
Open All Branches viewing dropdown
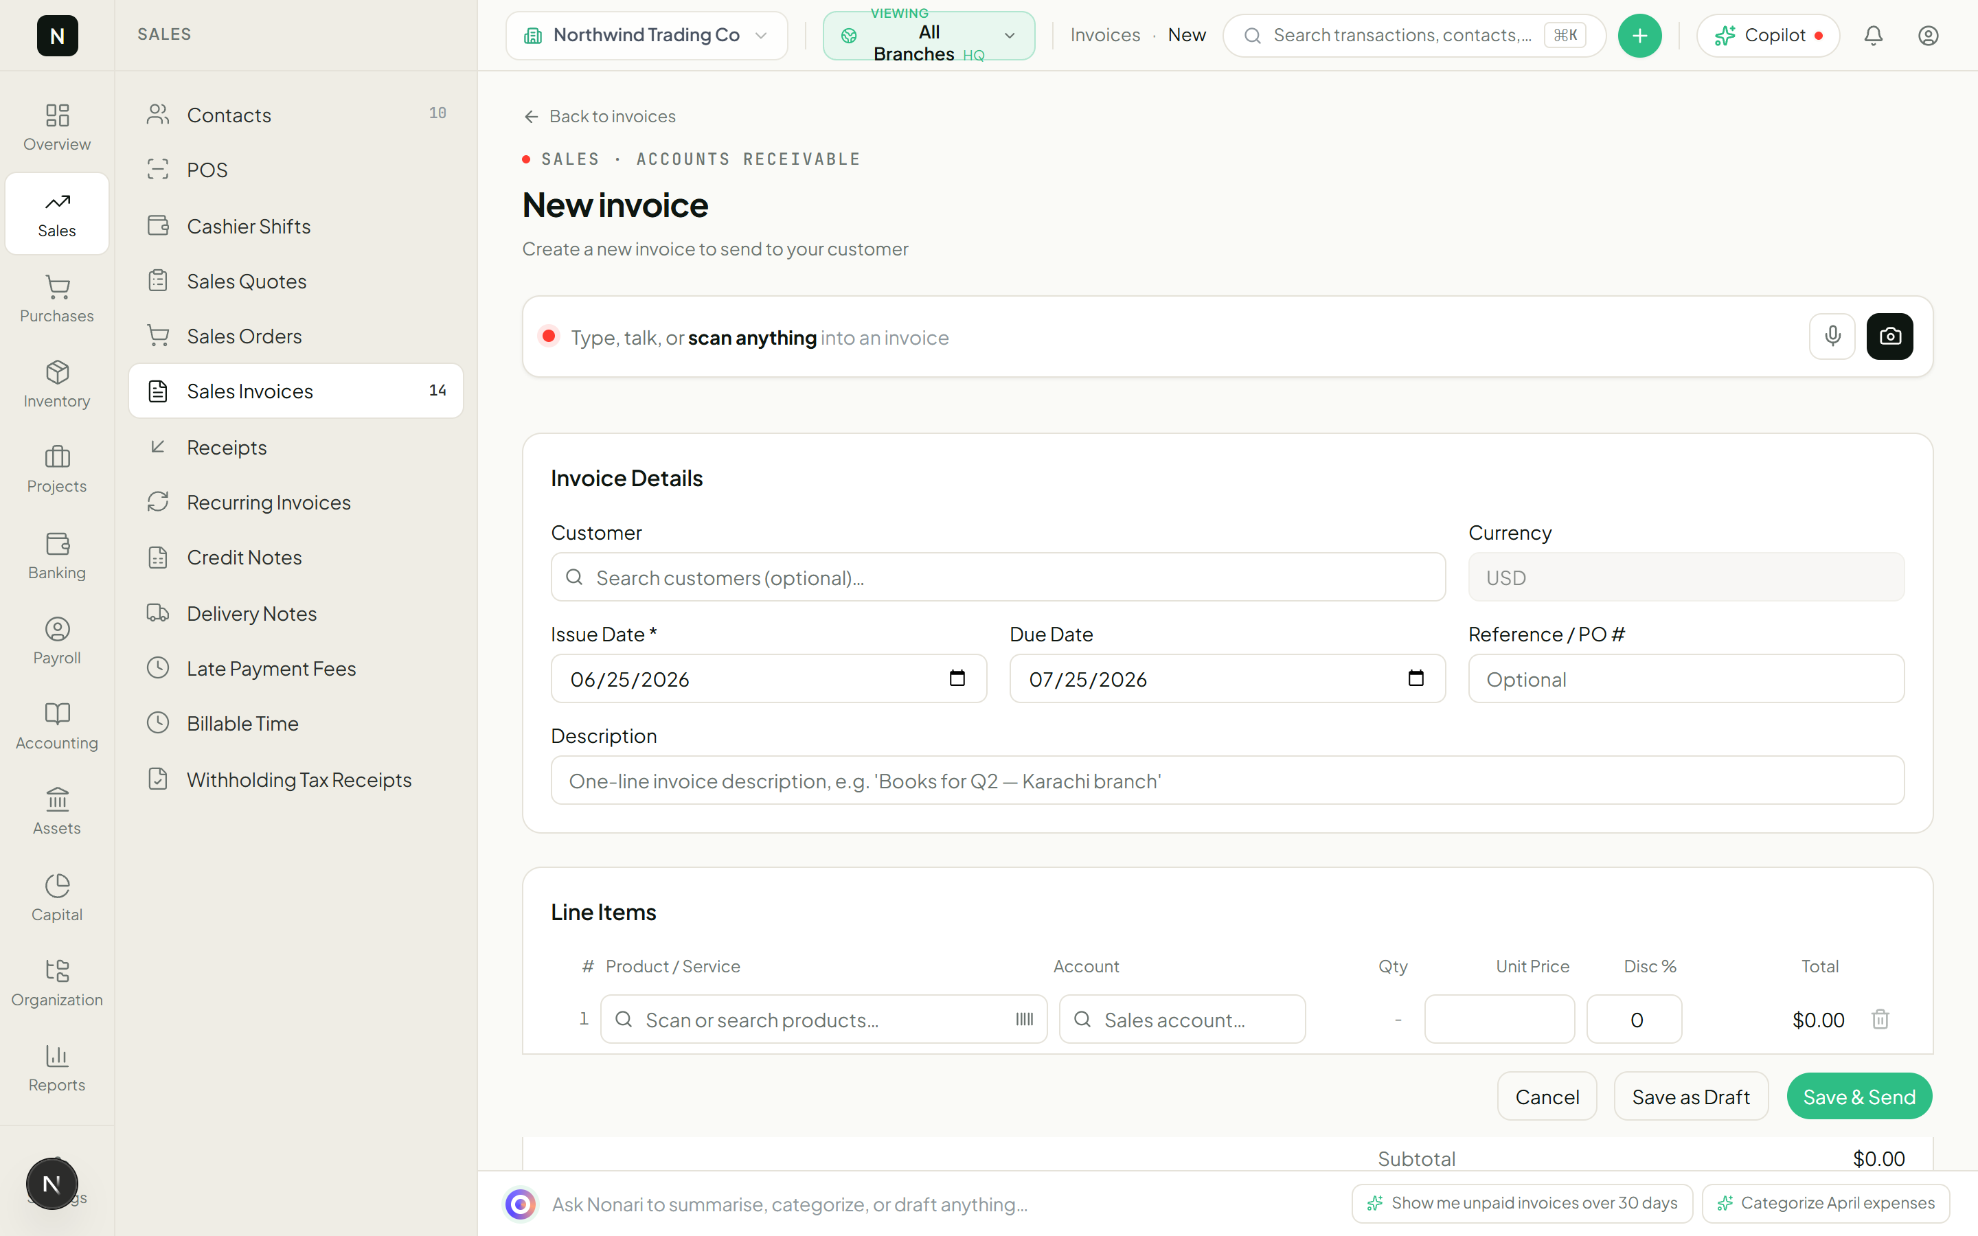point(929,35)
